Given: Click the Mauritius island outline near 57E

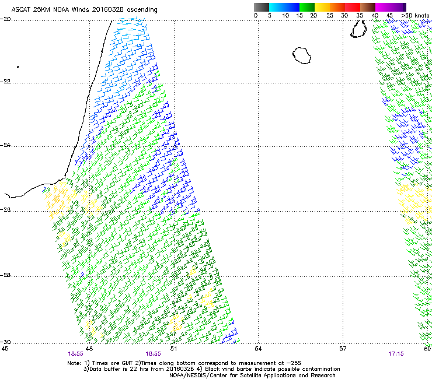Looking at the screenshot, I should coord(358,29).
